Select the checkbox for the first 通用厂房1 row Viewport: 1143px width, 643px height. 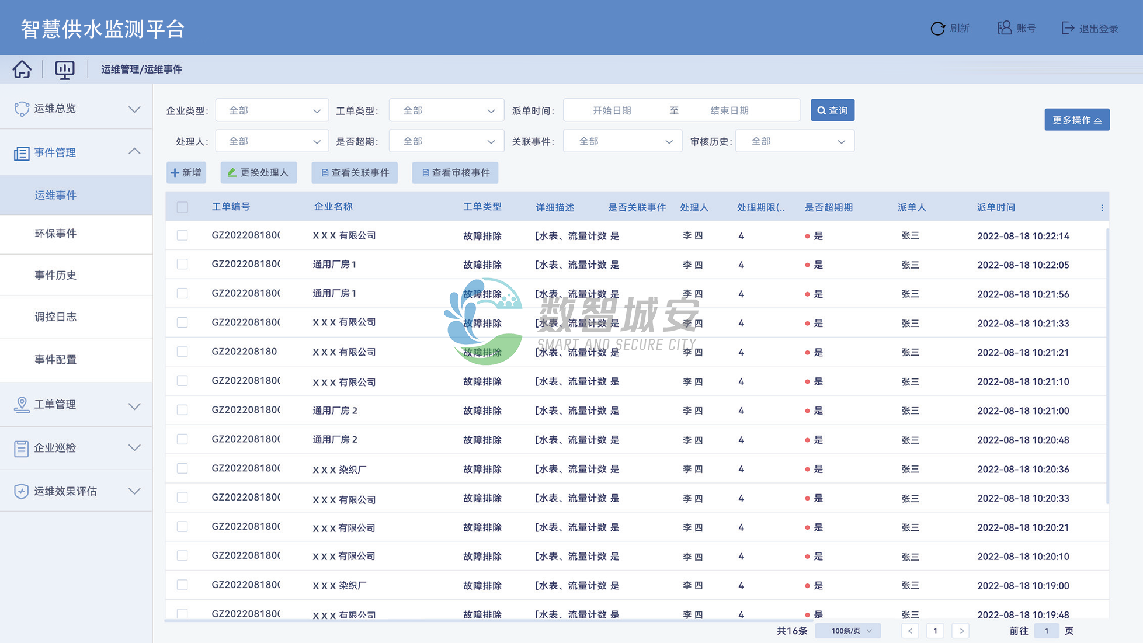tap(182, 264)
